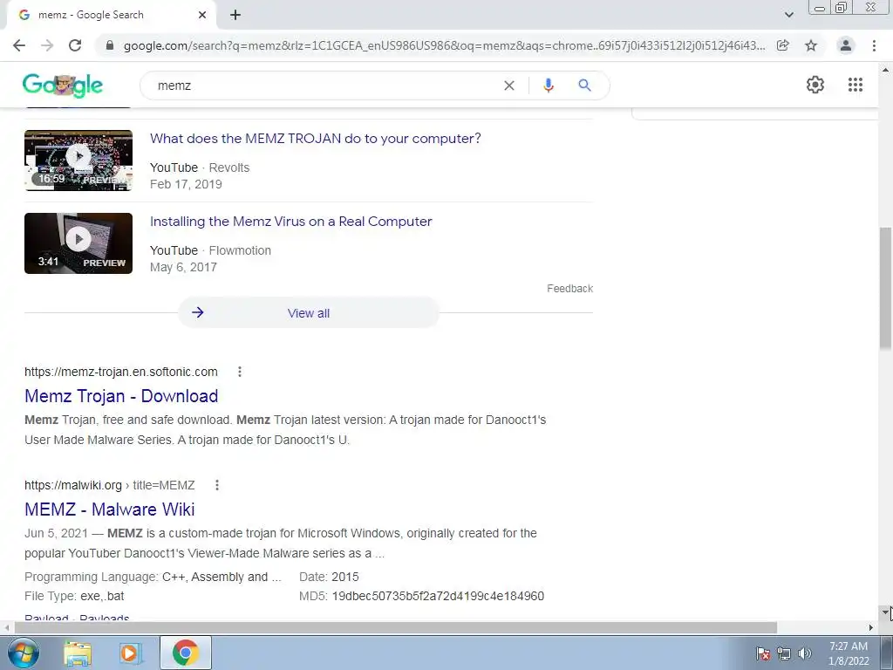The width and height of the screenshot is (893, 670).
Task: Reload the Google search page
Action: 75,45
